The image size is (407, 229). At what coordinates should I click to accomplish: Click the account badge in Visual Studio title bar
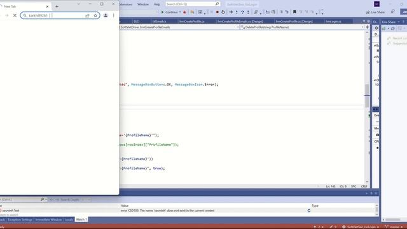[377, 4]
